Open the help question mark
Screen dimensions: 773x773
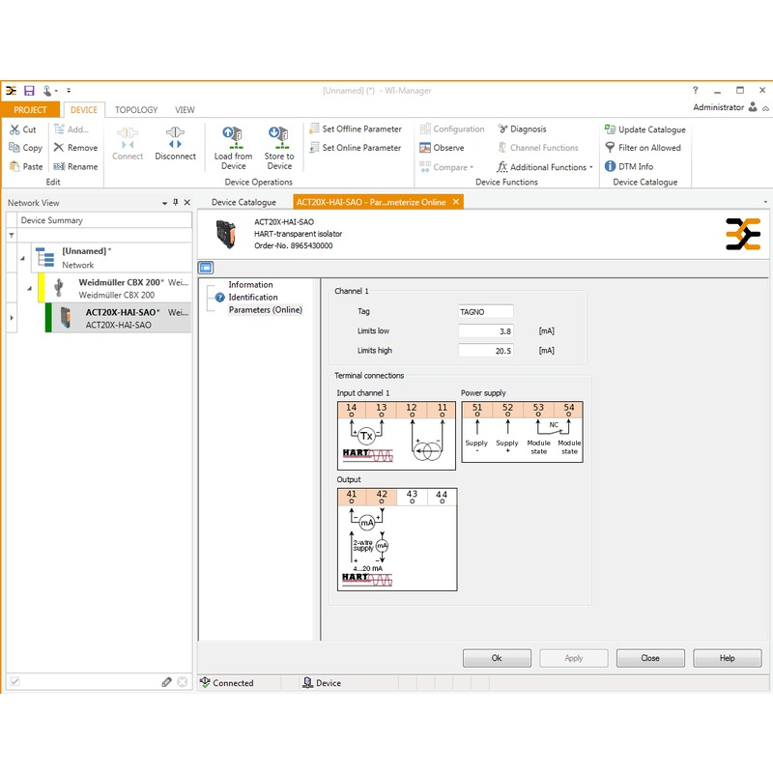click(x=695, y=90)
